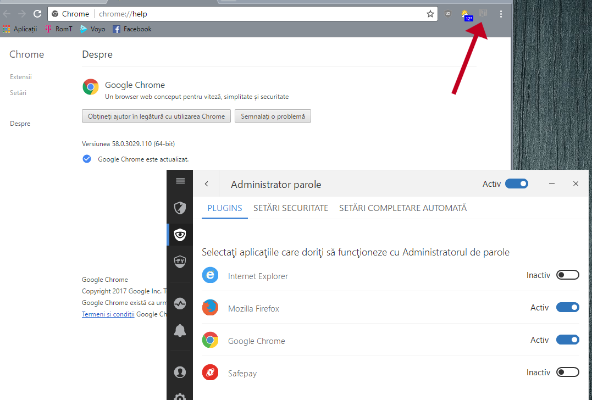
Task: Click the Google Chrome logo on Despre page
Action: pos(91,87)
